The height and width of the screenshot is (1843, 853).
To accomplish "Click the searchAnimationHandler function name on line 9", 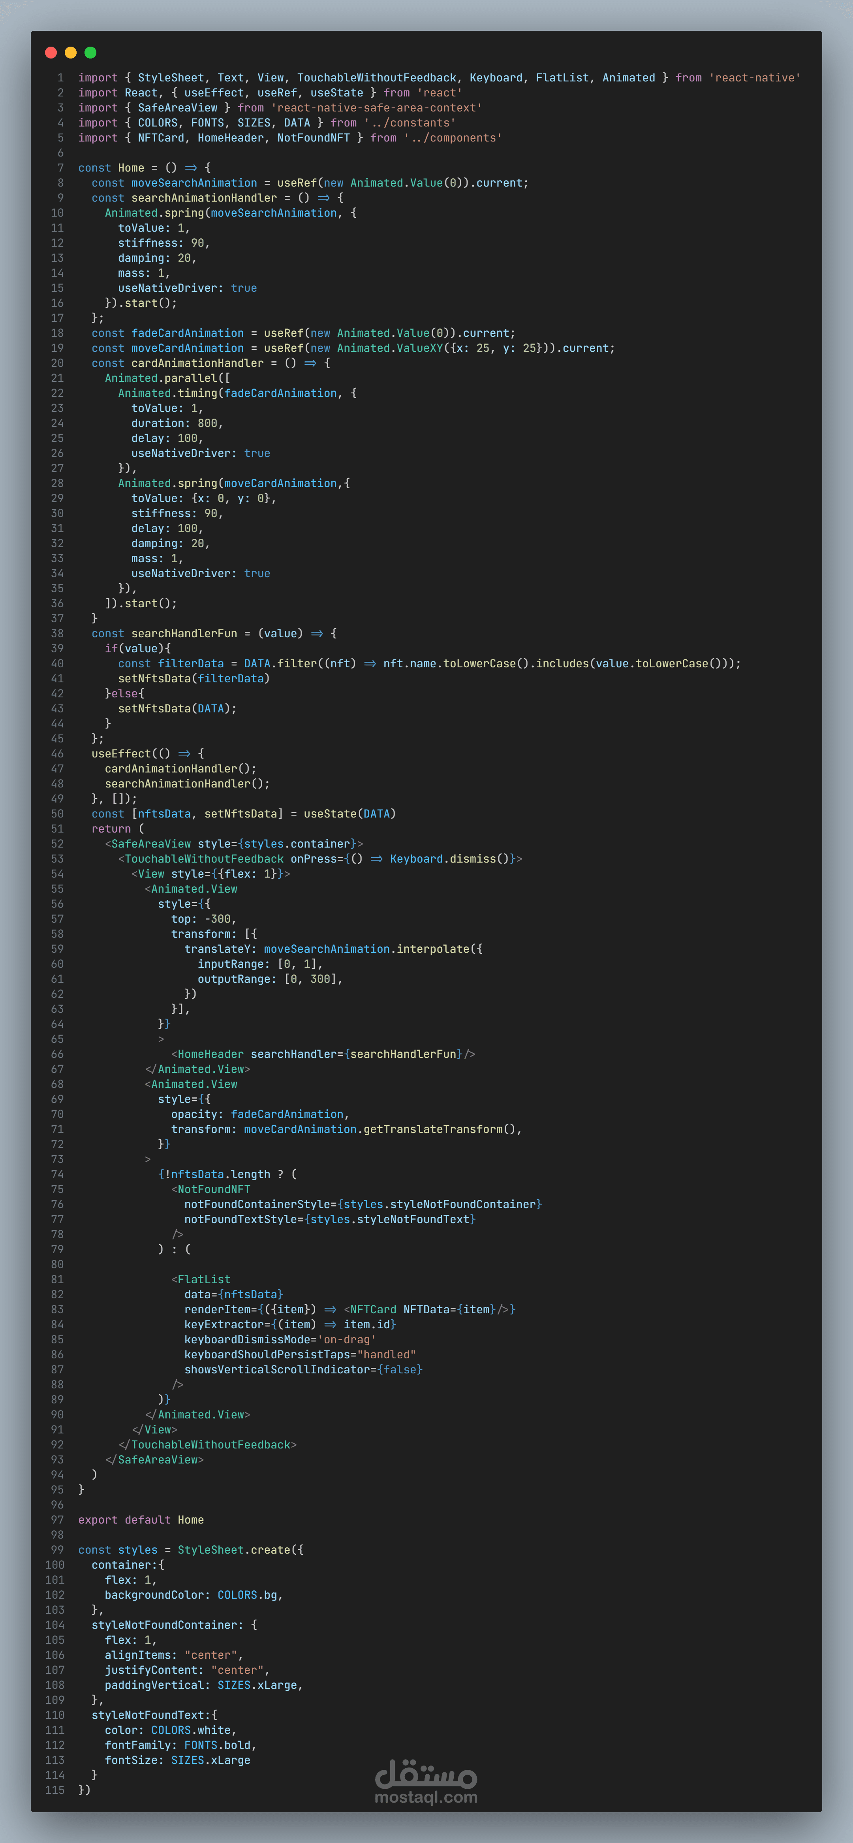I will (204, 198).
